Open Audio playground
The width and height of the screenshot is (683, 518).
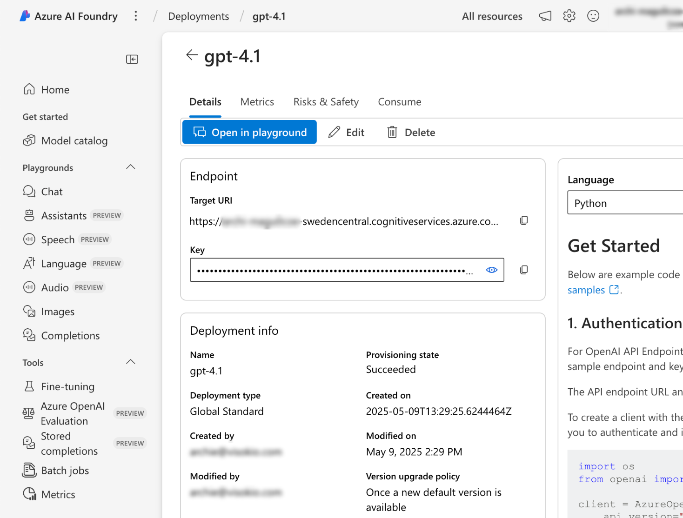(x=63, y=287)
